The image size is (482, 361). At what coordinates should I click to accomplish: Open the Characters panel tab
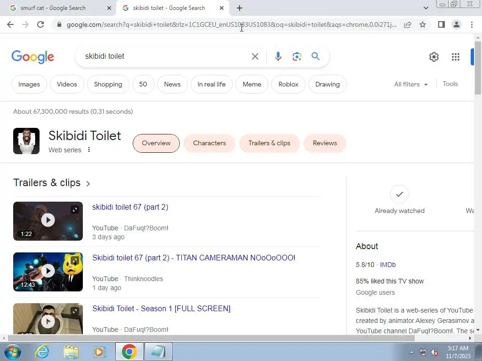209,143
